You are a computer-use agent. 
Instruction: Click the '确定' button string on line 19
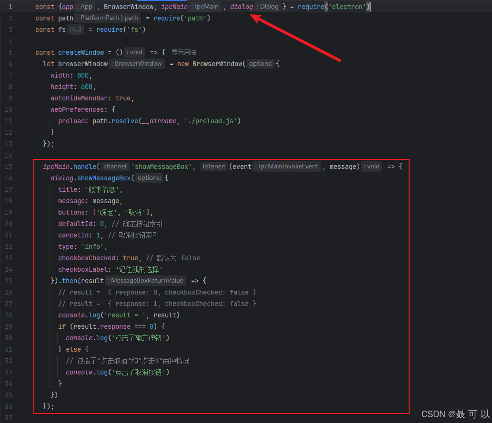(x=107, y=212)
